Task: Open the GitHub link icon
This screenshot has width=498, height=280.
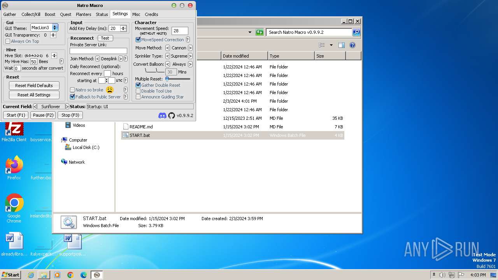Action: tap(172, 115)
